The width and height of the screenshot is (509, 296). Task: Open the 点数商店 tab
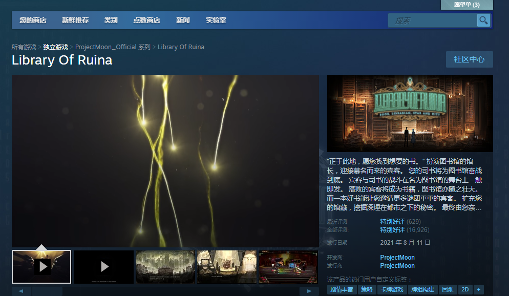point(147,20)
